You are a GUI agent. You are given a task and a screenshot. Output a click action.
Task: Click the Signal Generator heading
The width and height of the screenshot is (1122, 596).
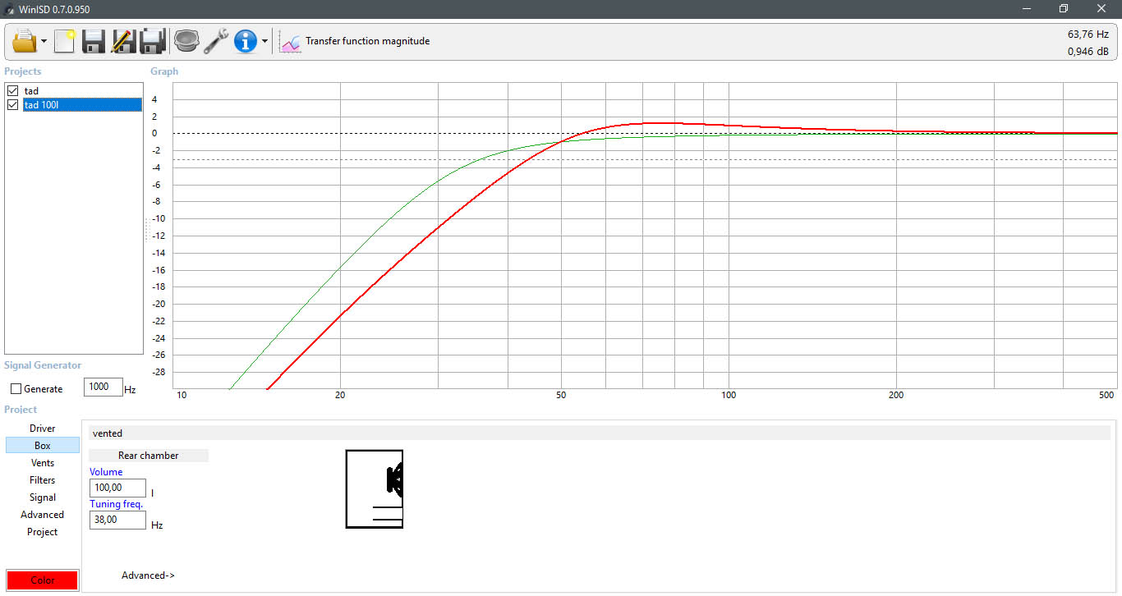pos(43,365)
